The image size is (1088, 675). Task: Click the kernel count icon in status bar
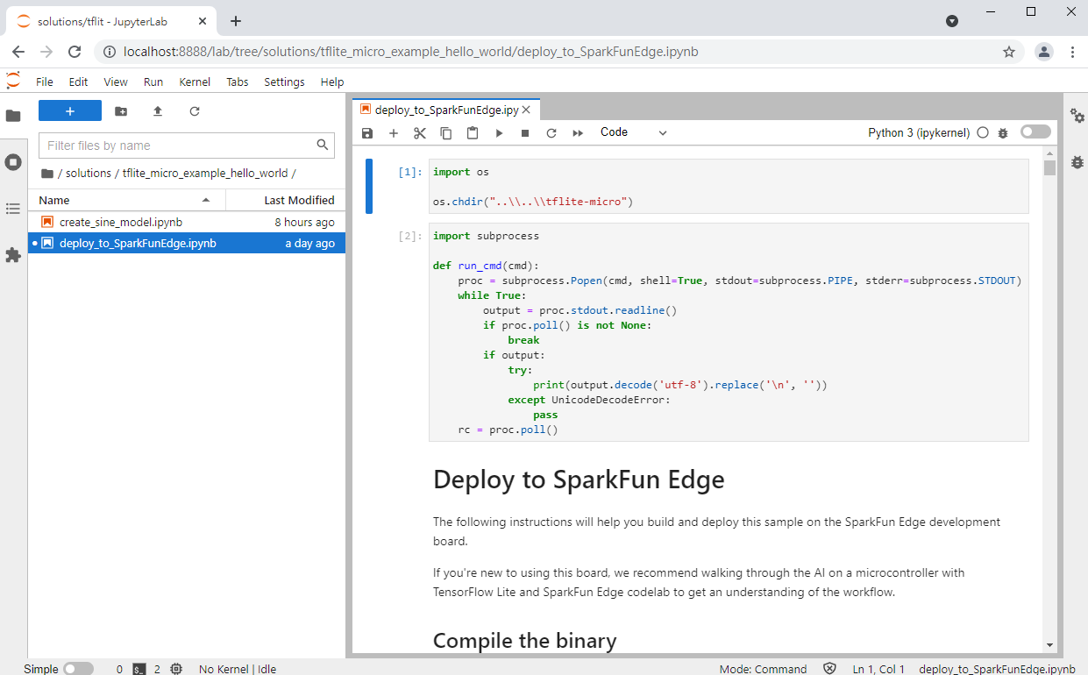pos(176,669)
